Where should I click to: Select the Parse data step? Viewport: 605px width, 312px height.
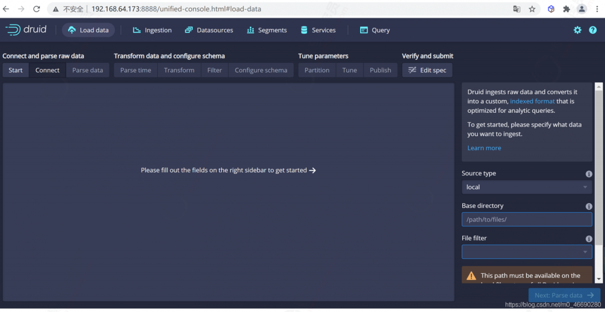coord(87,70)
